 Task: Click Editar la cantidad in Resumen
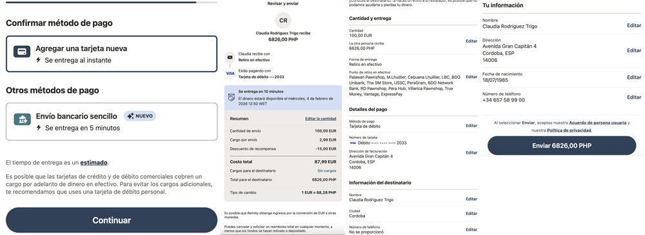[x=321, y=119]
